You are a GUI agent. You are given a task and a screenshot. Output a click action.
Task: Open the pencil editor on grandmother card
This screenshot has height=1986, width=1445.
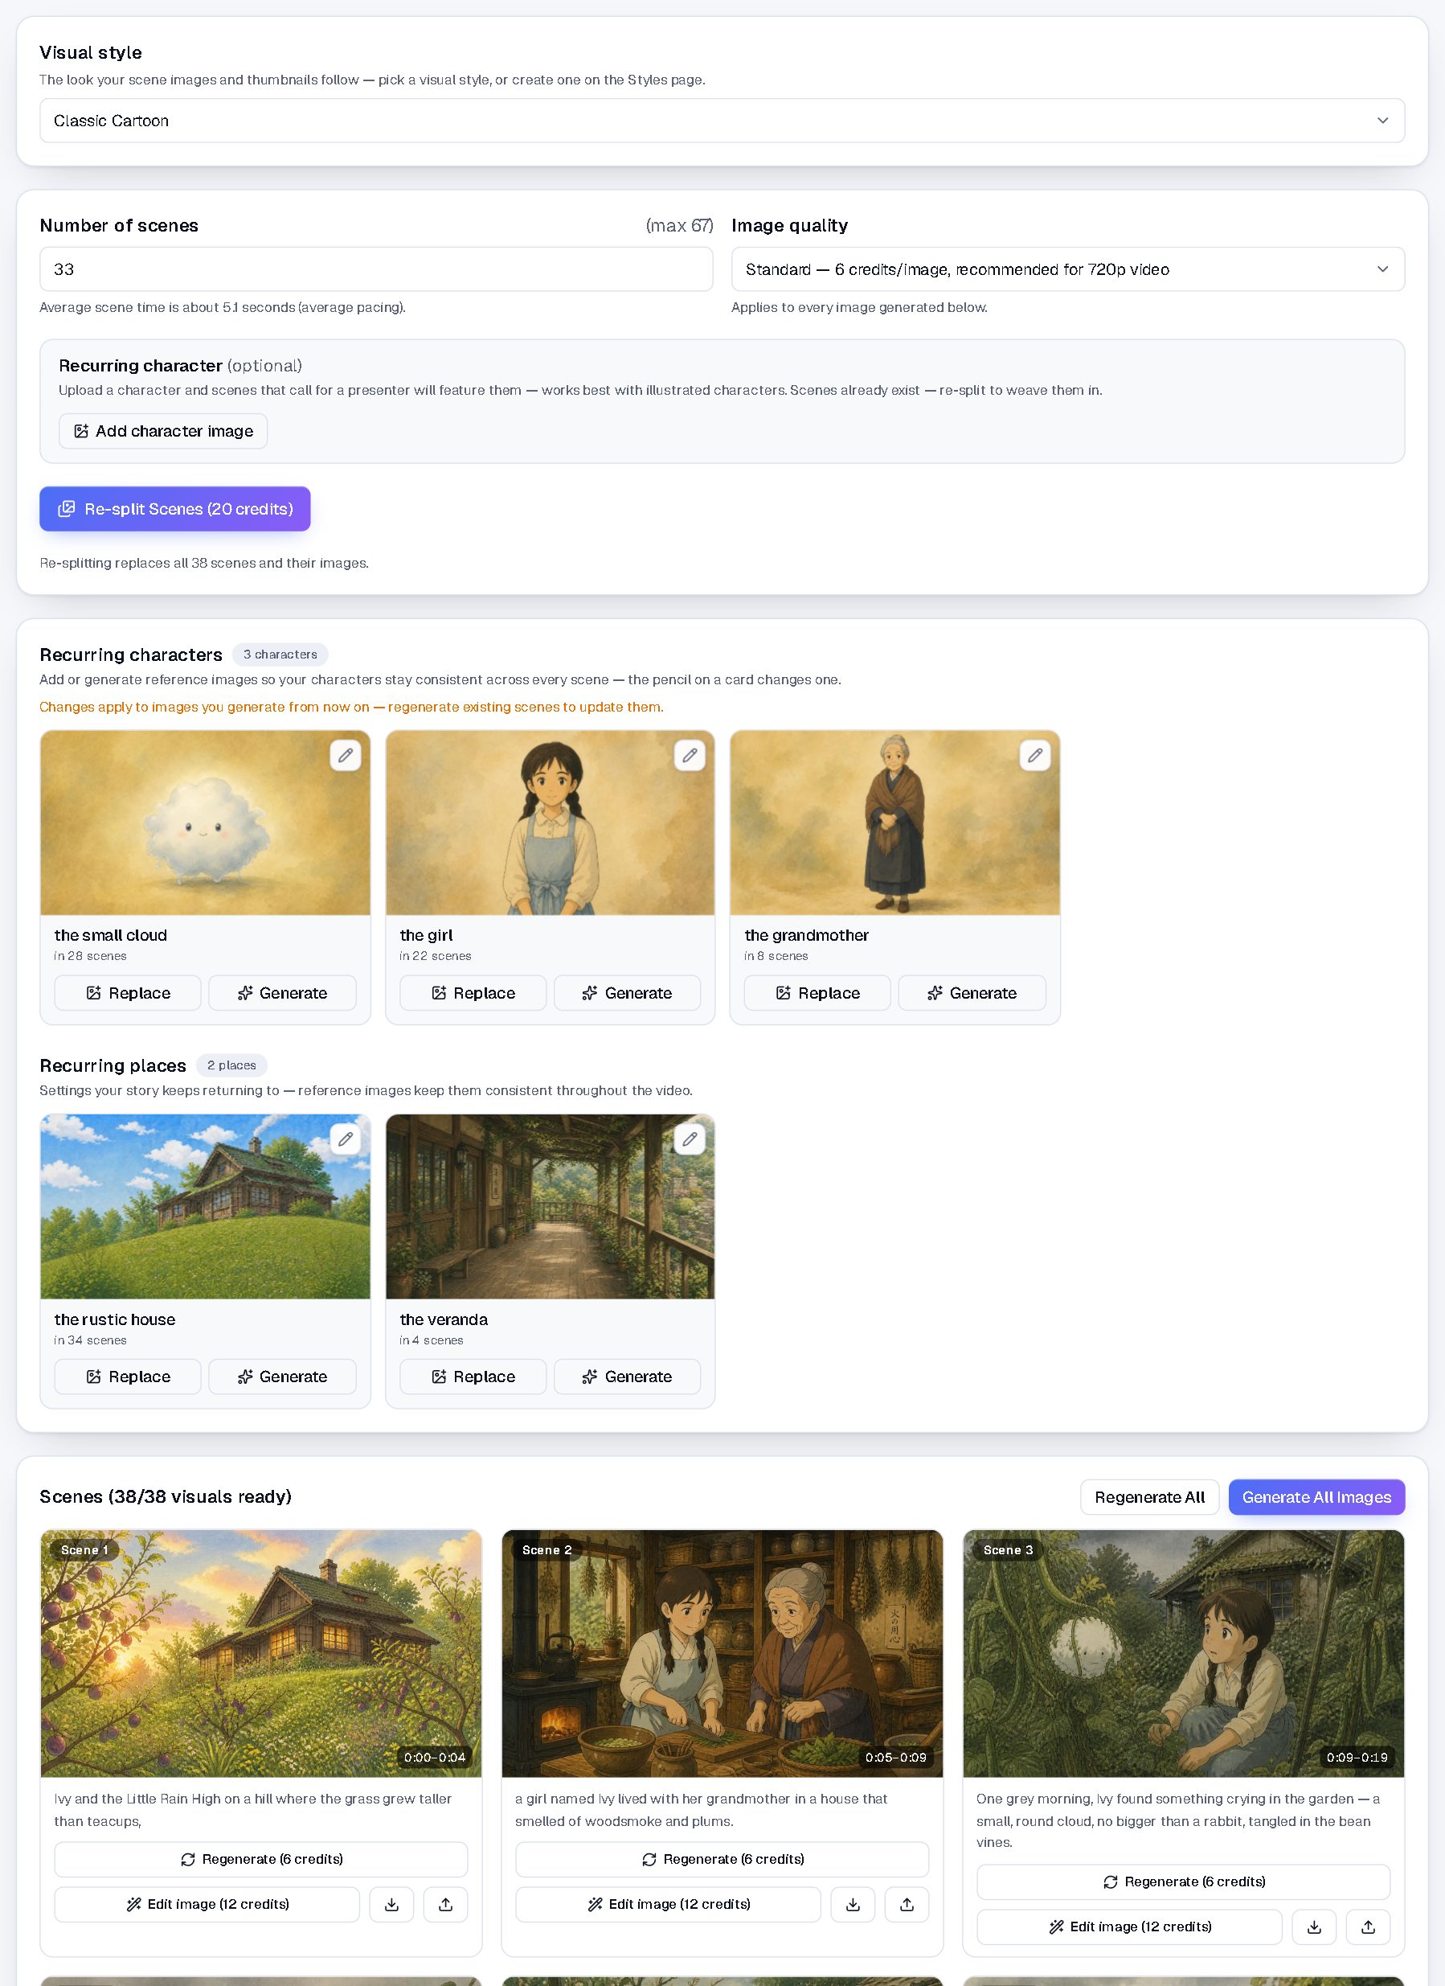tap(1034, 755)
